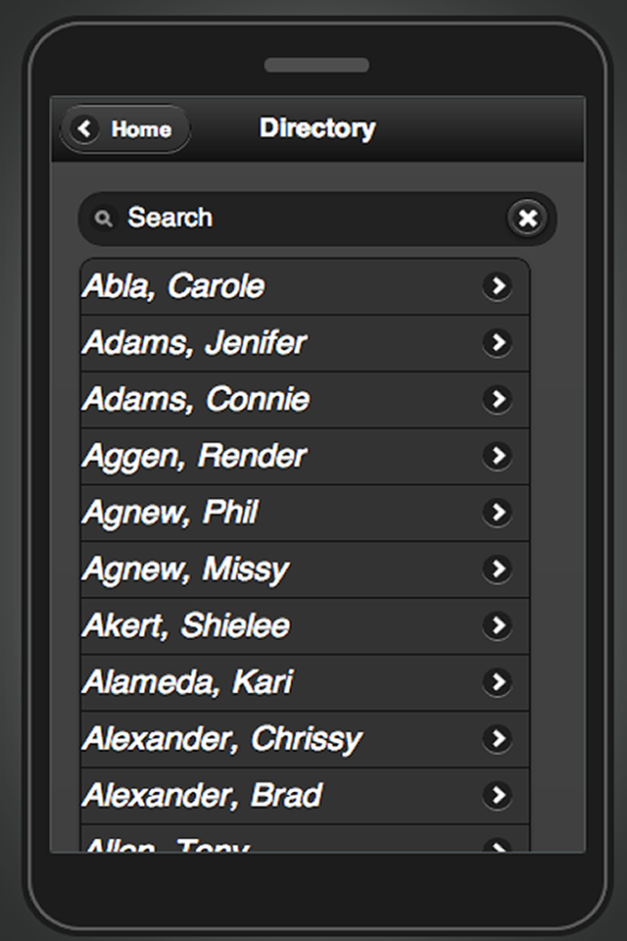Click chevron icon next to Adams, Jenifer

498,343
